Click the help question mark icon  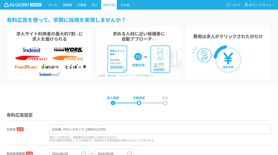pyautogui.click(x=228, y=5)
